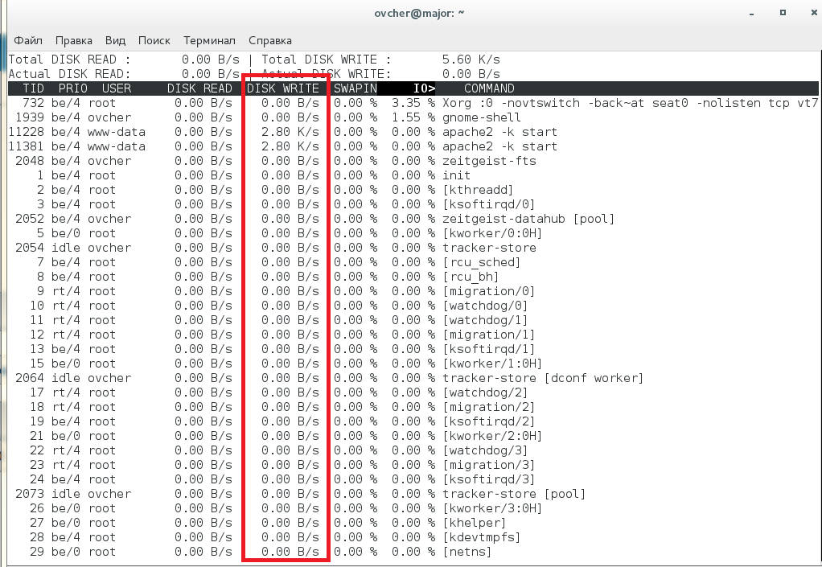Click the PRIO column header
822x567 pixels.
(x=73, y=88)
